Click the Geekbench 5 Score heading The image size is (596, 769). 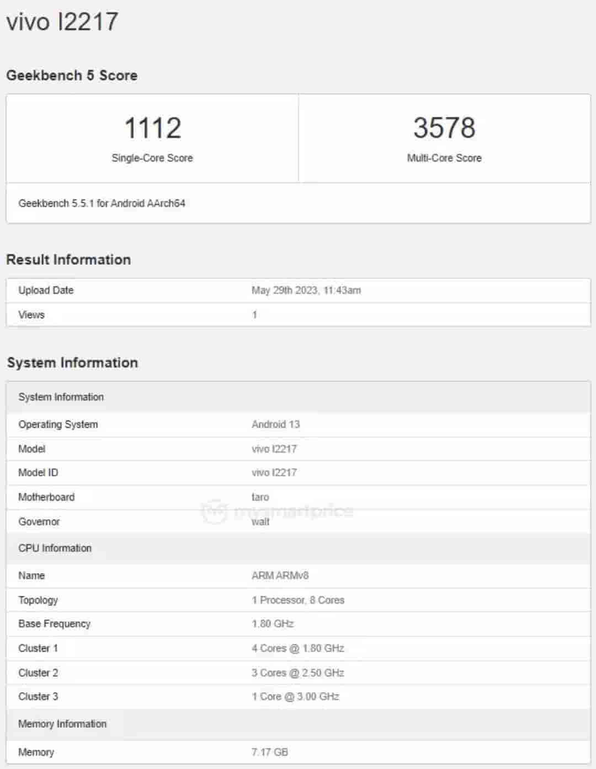(72, 76)
